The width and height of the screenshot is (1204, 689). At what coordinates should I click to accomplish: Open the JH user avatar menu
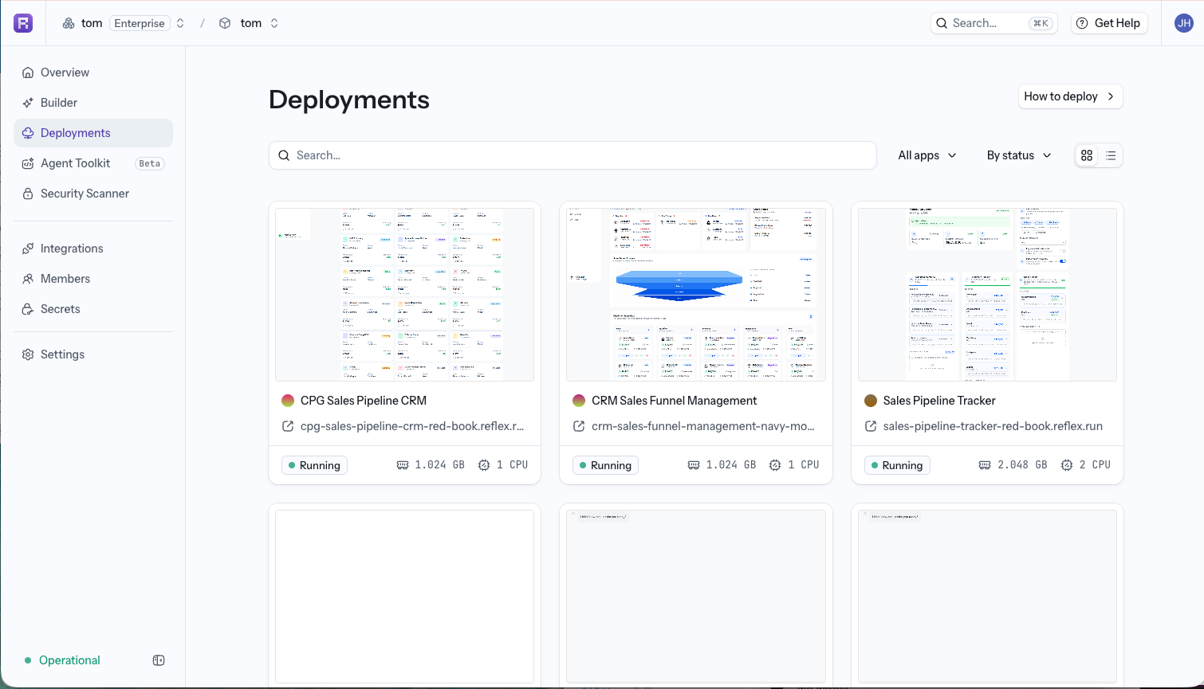coord(1184,23)
